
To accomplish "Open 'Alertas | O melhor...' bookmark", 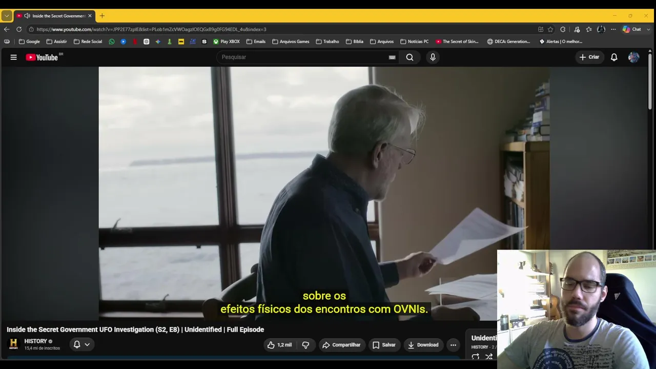I will (561, 42).
